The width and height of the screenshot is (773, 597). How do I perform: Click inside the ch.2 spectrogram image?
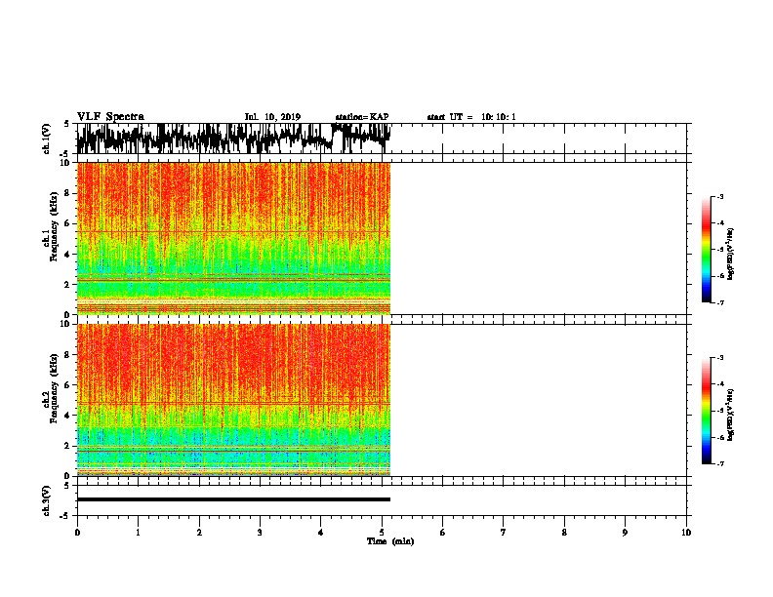[233, 400]
